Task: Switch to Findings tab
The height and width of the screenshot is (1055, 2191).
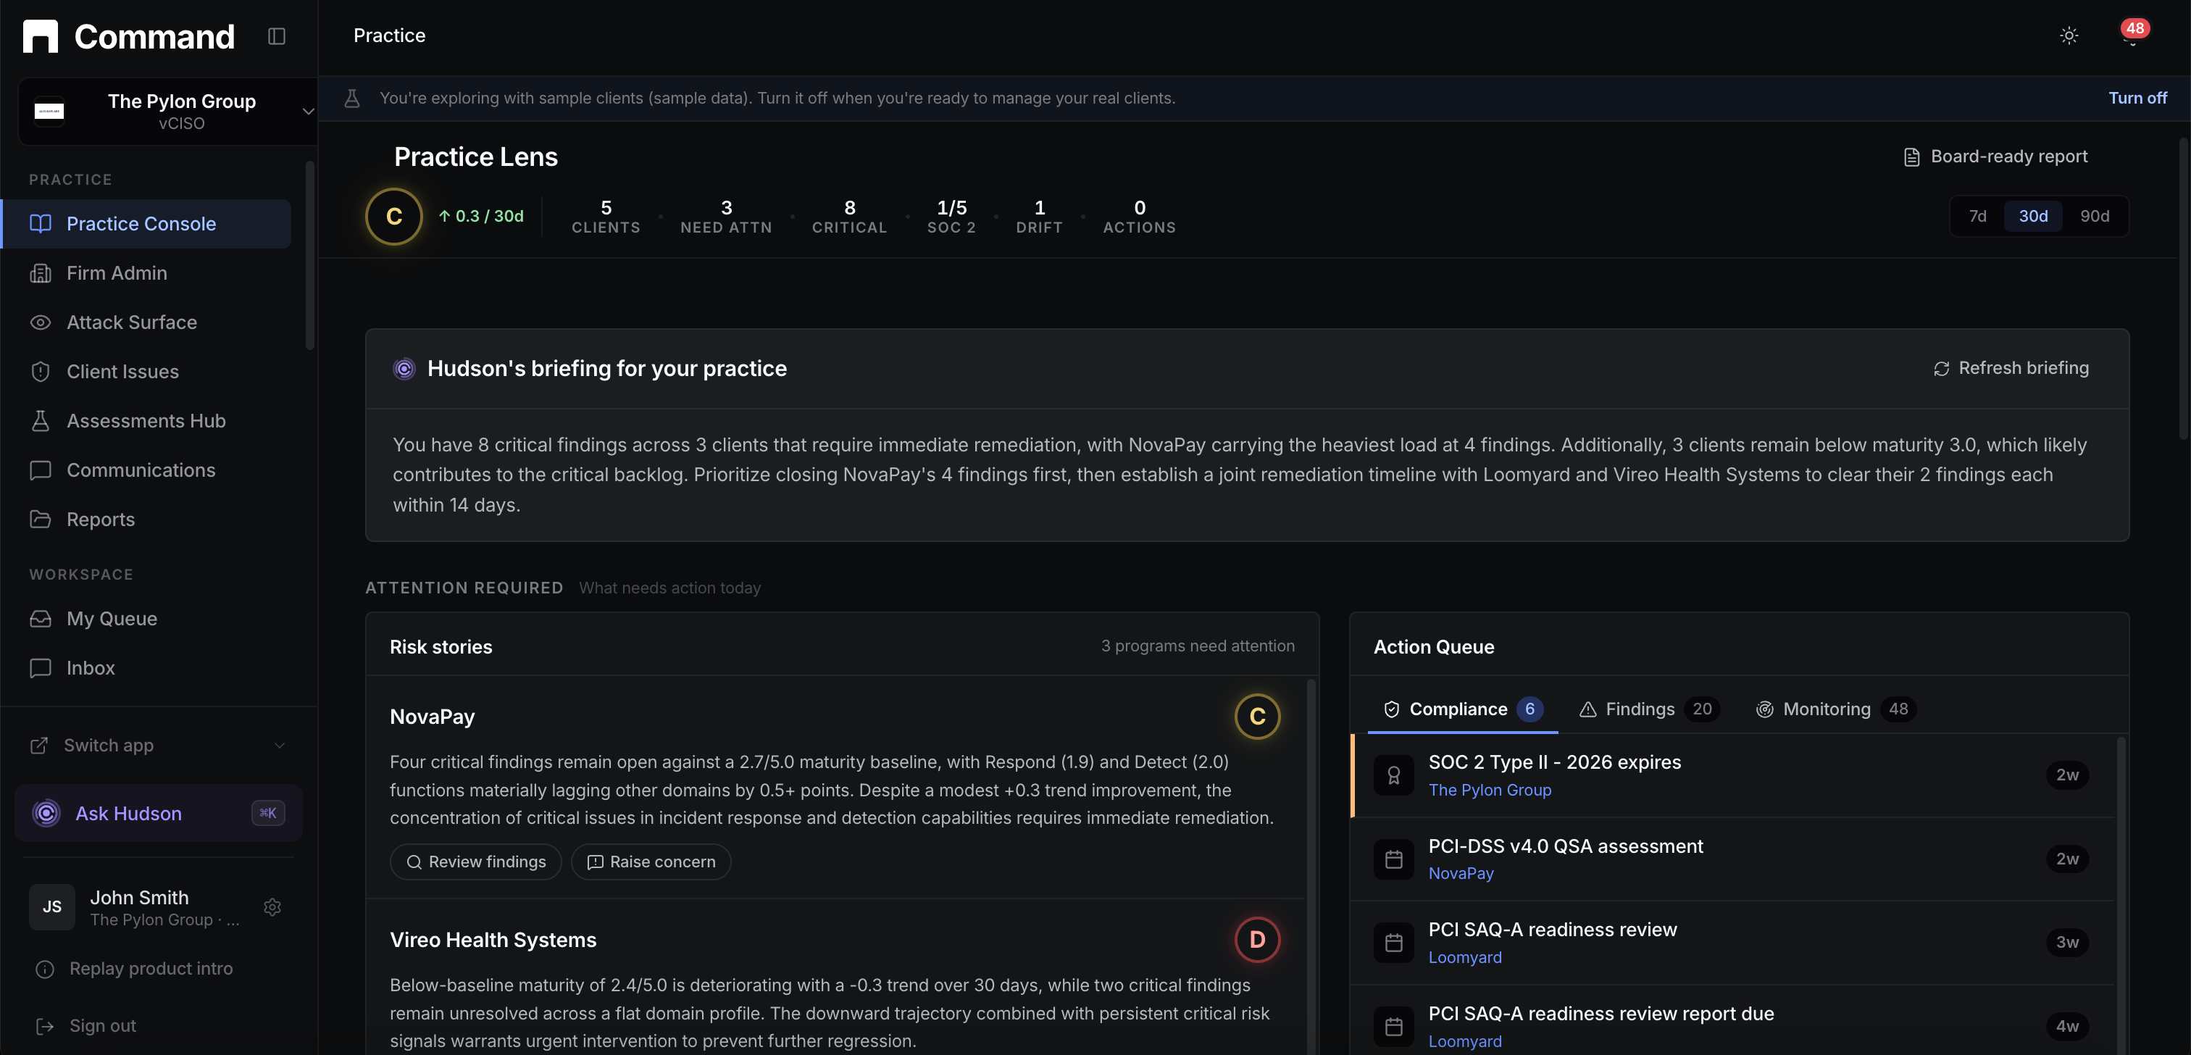Action: [x=1649, y=709]
